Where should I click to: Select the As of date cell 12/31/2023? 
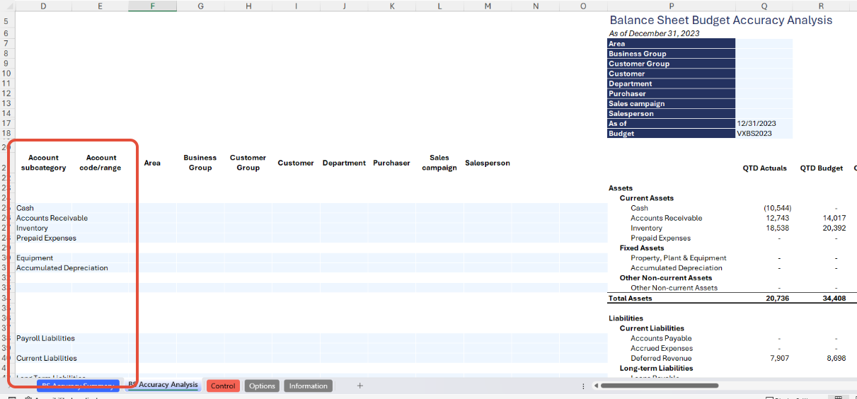[764, 123]
